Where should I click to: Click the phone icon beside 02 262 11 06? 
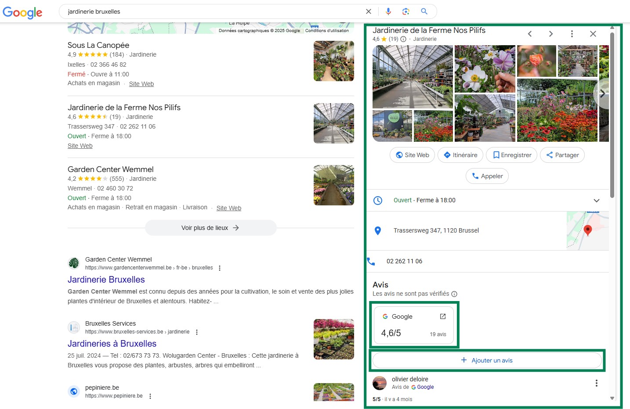tap(371, 262)
